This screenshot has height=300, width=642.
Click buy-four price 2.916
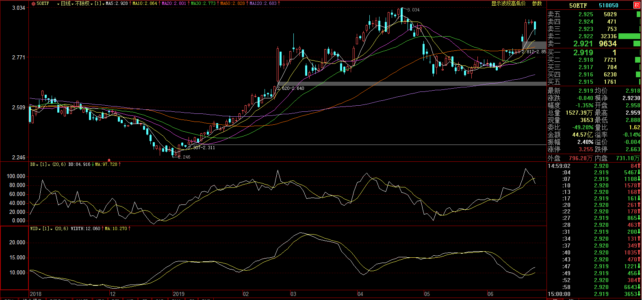tap(586, 74)
